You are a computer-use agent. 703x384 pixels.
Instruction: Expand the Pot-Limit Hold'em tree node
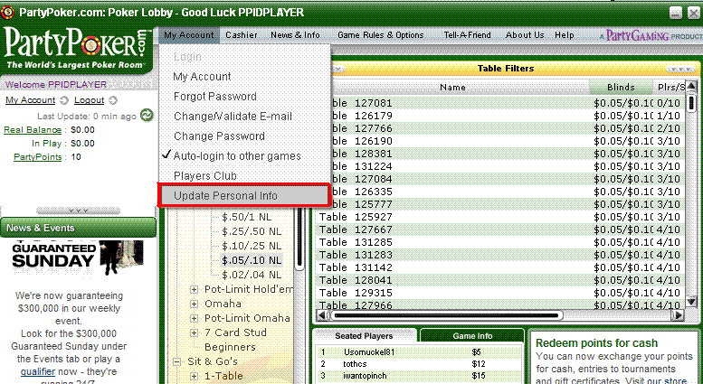pos(195,289)
